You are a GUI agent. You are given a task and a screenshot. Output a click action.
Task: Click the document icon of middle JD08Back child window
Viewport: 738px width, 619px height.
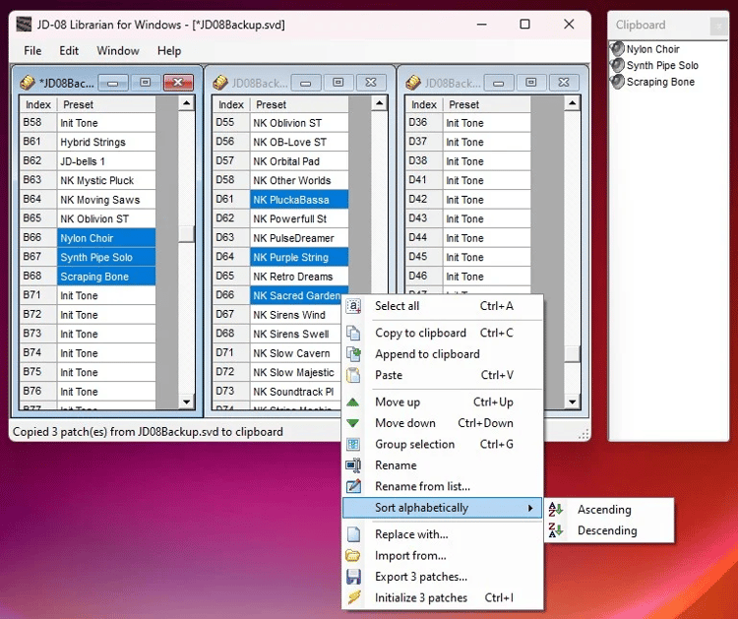(220, 83)
